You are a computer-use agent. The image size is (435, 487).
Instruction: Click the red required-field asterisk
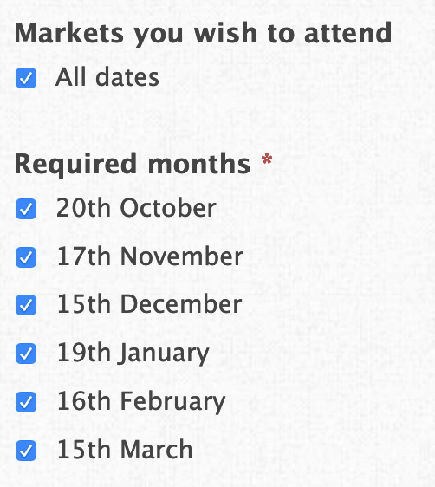pos(267,159)
